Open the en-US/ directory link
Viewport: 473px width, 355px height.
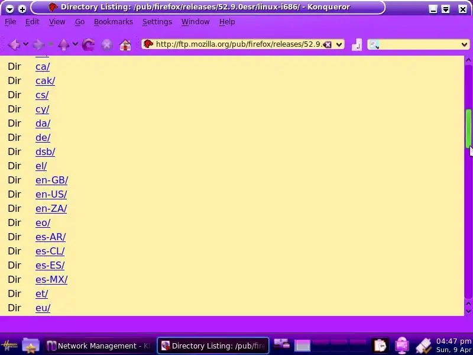(51, 194)
